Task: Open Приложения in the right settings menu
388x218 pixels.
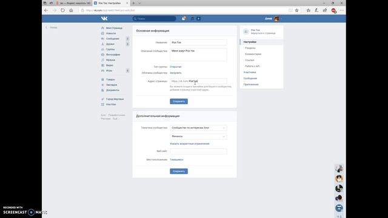Action: (251, 85)
